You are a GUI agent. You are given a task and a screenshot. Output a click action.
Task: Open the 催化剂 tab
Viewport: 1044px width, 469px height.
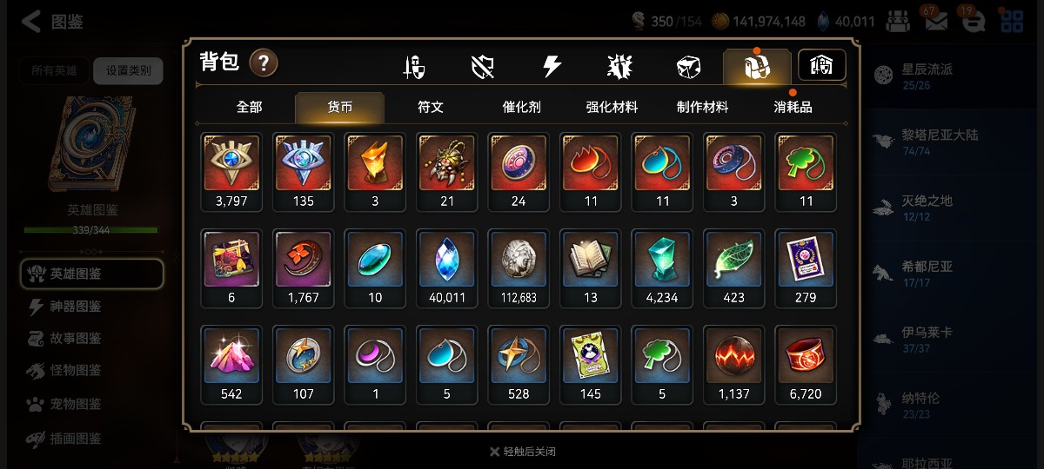(x=522, y=107)
